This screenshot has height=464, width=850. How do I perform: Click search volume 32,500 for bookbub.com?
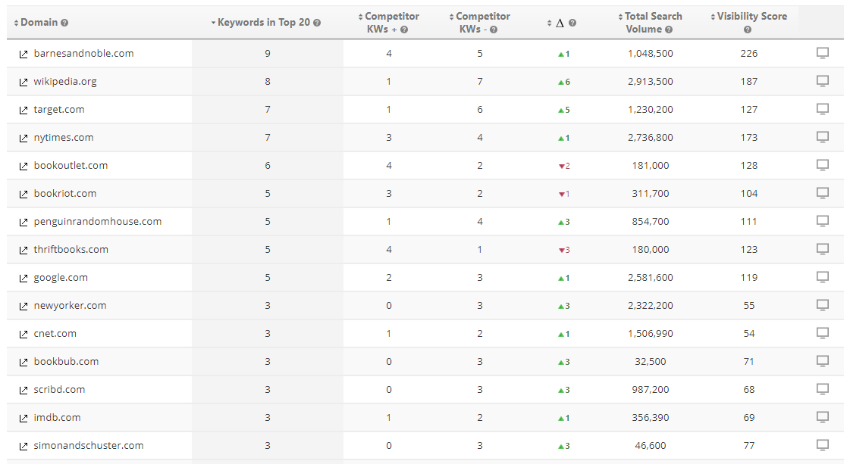[651, 361]
